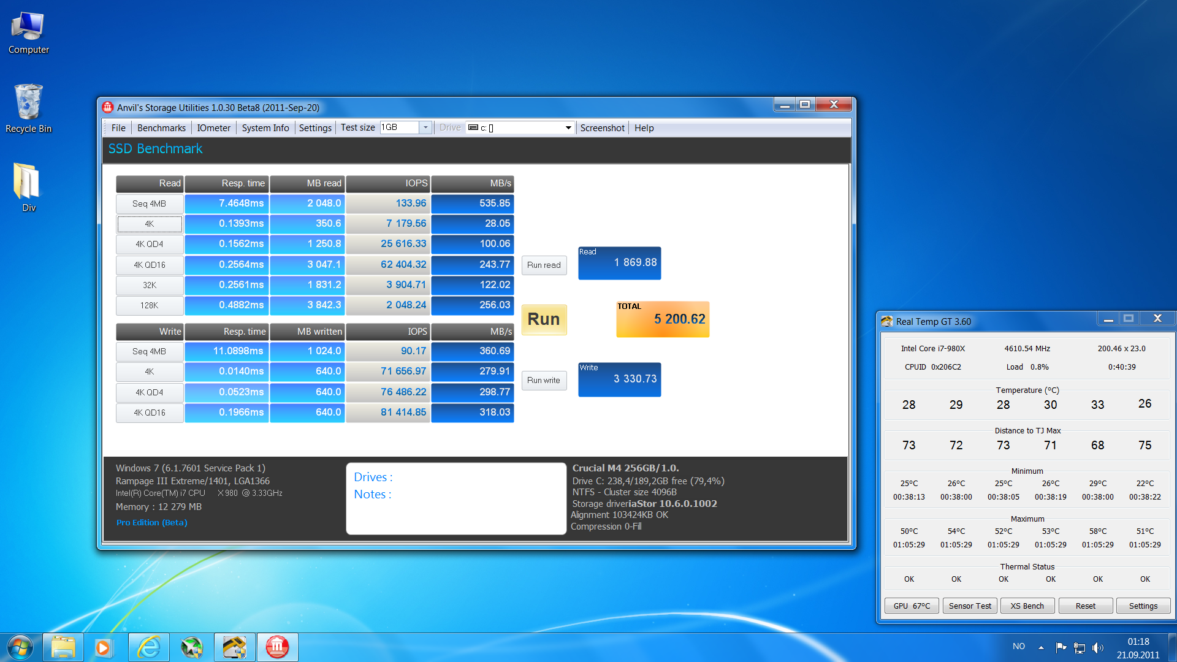Click NO language indicator in tray
1177x662 pixels.
pos(1018,646)
